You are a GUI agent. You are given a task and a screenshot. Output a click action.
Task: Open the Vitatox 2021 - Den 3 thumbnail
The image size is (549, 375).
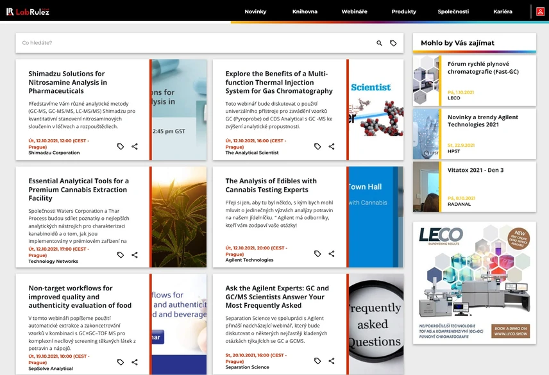[427, 187]
